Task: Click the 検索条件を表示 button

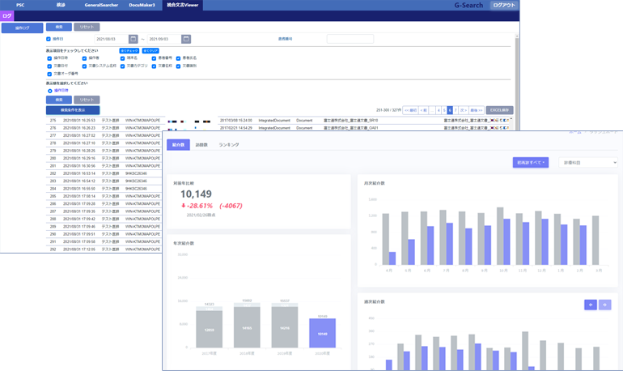Action: (73, 110)
